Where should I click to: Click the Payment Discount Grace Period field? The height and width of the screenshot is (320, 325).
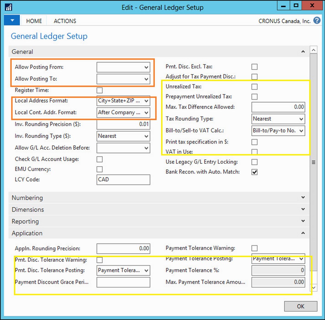tap(123, 282)
